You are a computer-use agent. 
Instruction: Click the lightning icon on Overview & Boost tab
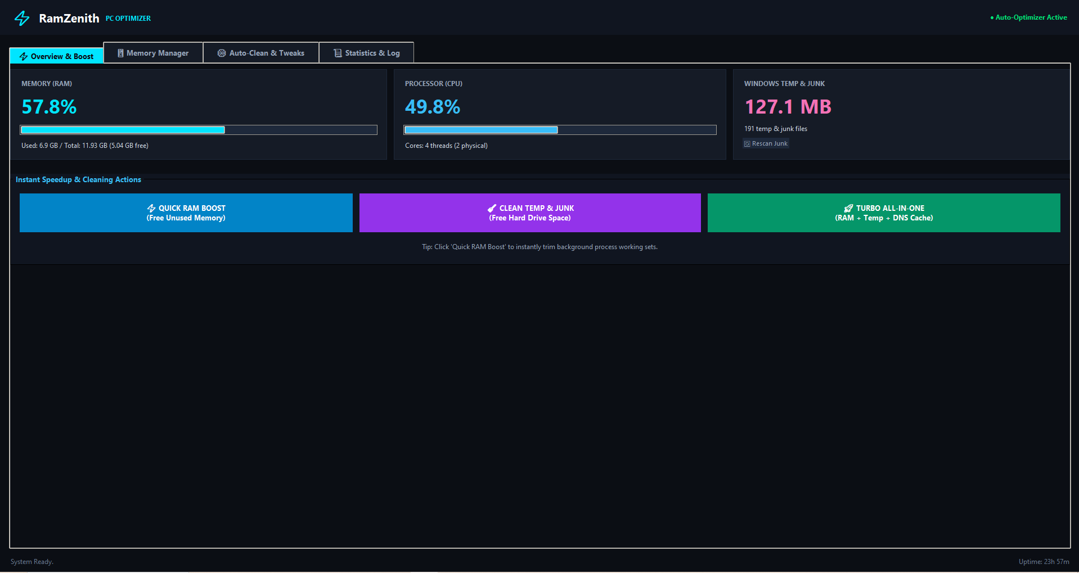pos(24,56)
